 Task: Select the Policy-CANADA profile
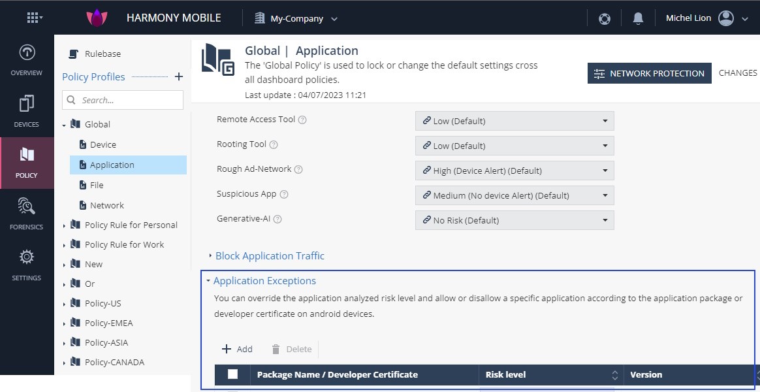pyautogui.click(x=114, y=362)
